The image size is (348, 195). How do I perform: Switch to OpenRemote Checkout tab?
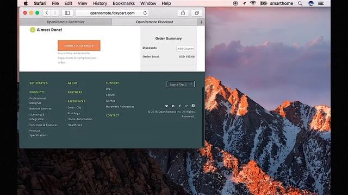point(154,22)
